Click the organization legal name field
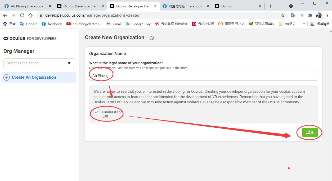The image size is (332, 181). click(x=203, y=76)
